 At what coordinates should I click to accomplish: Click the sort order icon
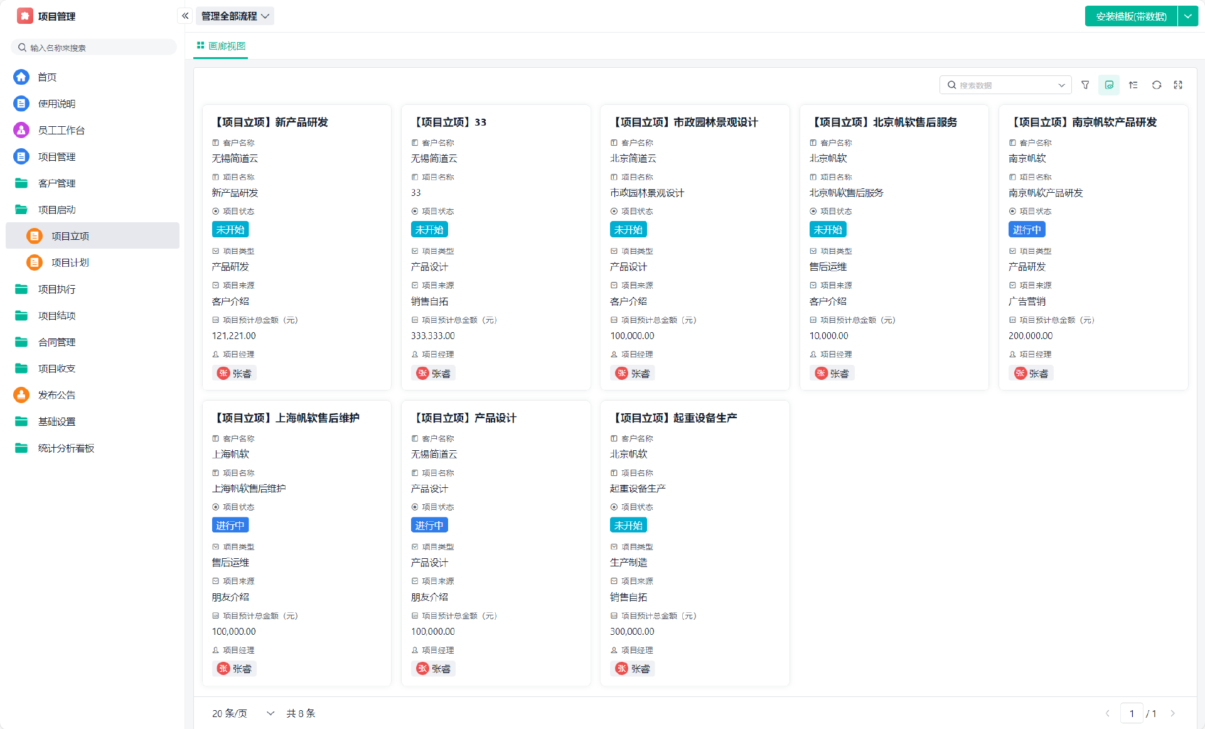[x=1133, y=85]
